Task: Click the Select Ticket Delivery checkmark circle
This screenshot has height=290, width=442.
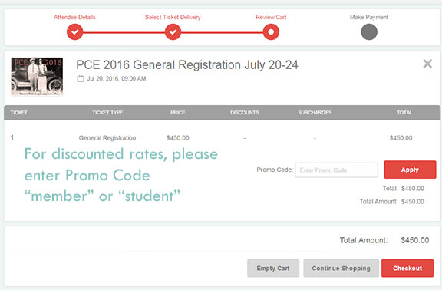Action: pyautogui.click(x=173, y=32)
